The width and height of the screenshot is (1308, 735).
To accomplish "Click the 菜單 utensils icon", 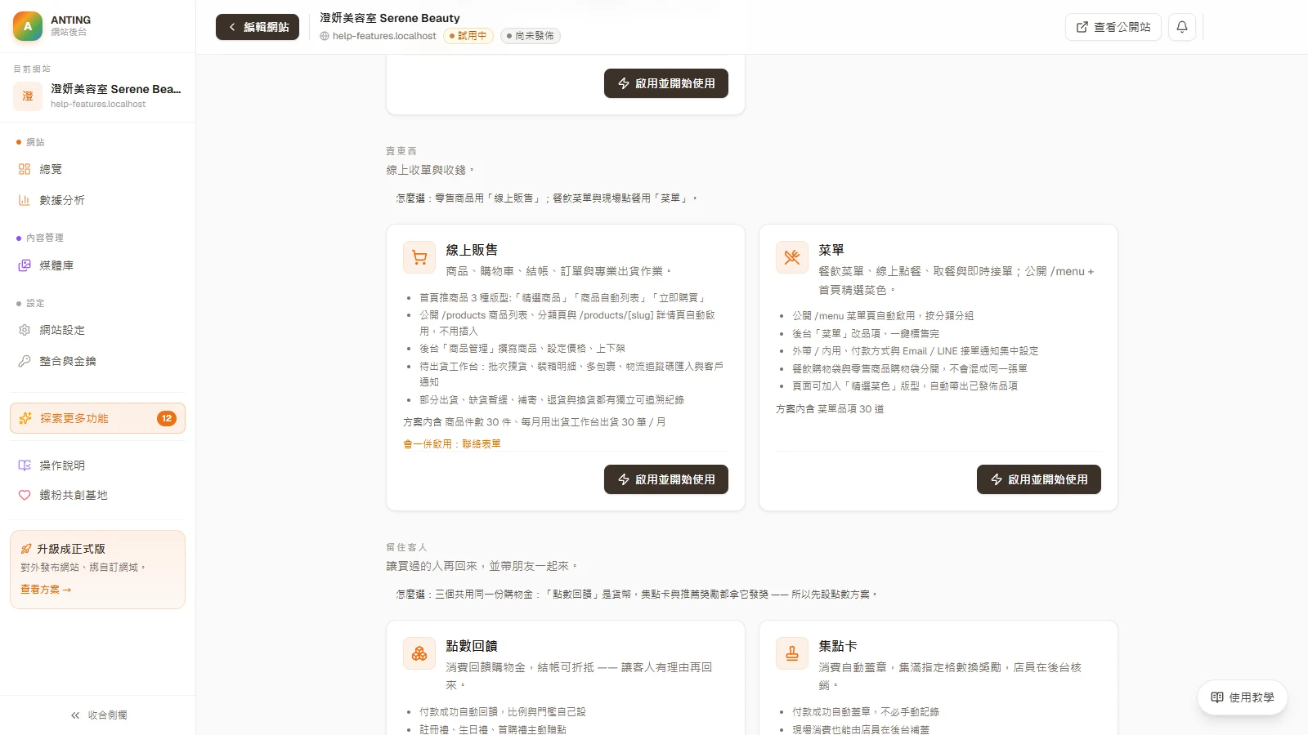I will 792,257.
